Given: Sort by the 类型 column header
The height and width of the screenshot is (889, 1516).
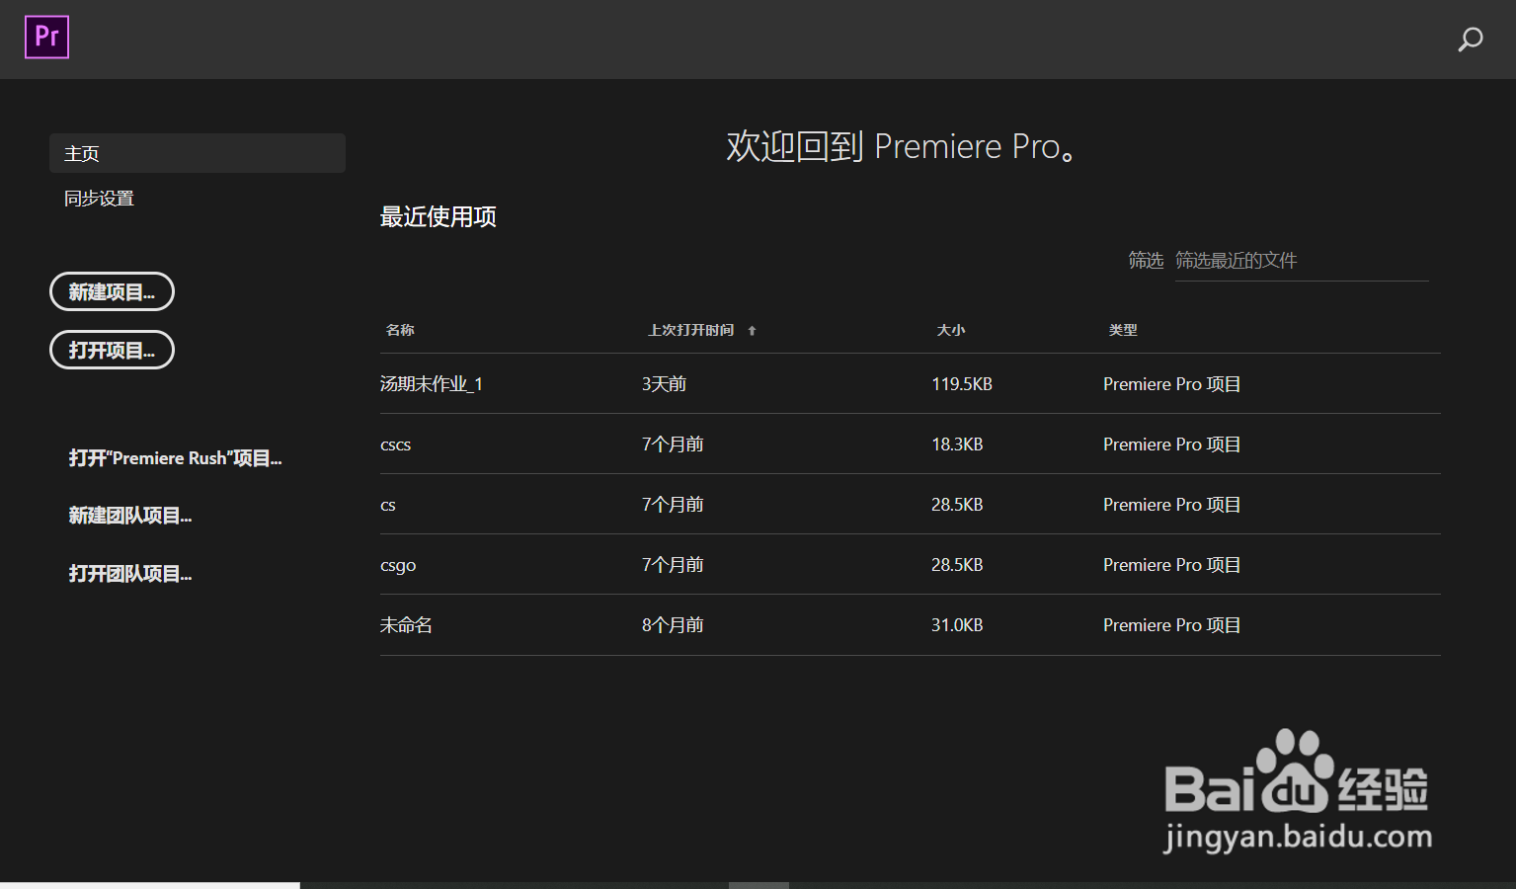Looking at the screenshot, I should coord(1123,330).
